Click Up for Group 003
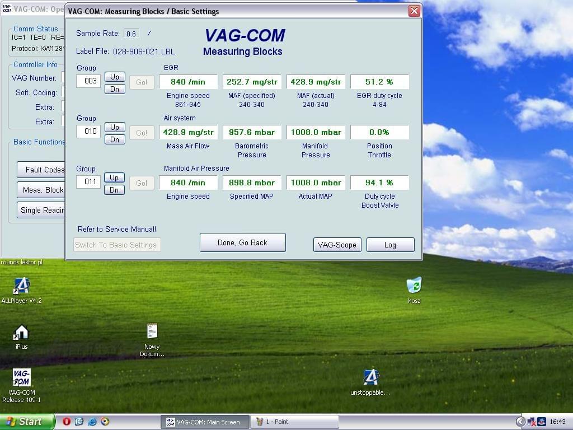This screenshot has width=573, height=430. pos(115,77)
